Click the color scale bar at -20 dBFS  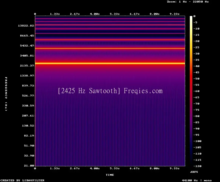[x=191, y=41]
